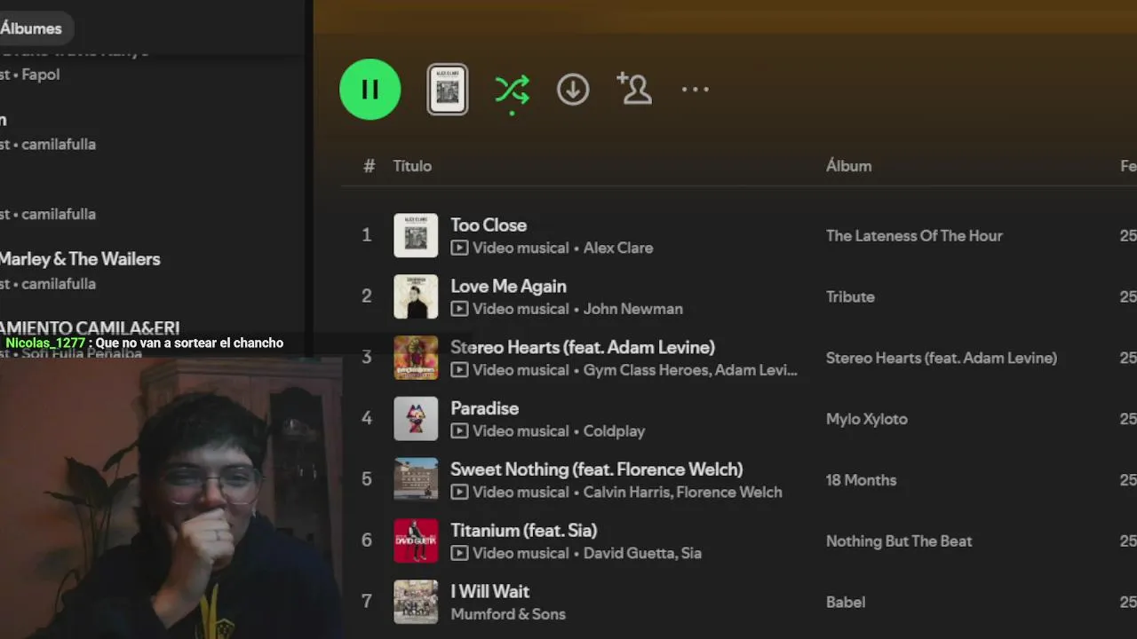The image size is (1137, 639).
Task: Click track number 4
Action: click(x=366, y=419)
